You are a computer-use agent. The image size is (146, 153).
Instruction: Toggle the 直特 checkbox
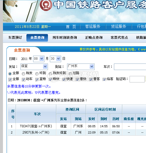[x=37, y=80]
